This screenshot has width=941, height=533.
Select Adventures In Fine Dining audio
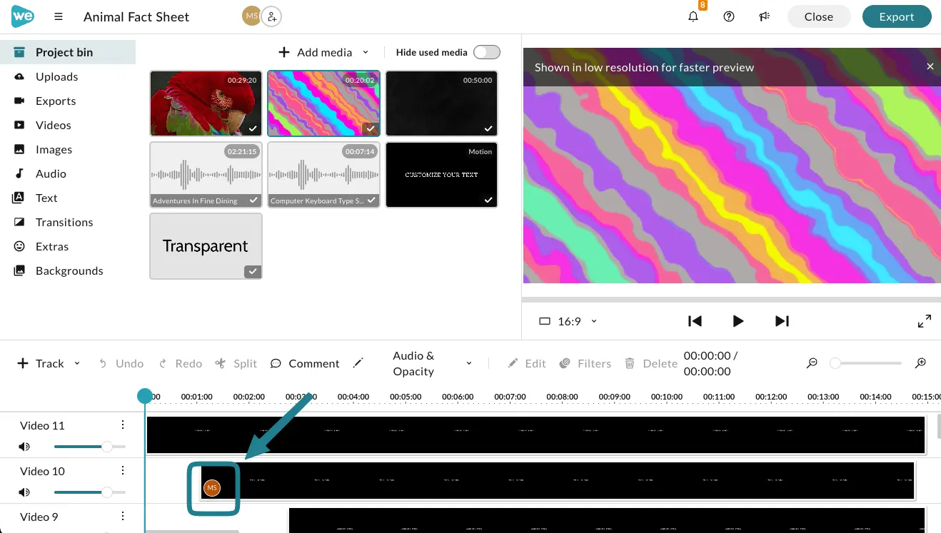pyautogui.click(x=206, y=175)
